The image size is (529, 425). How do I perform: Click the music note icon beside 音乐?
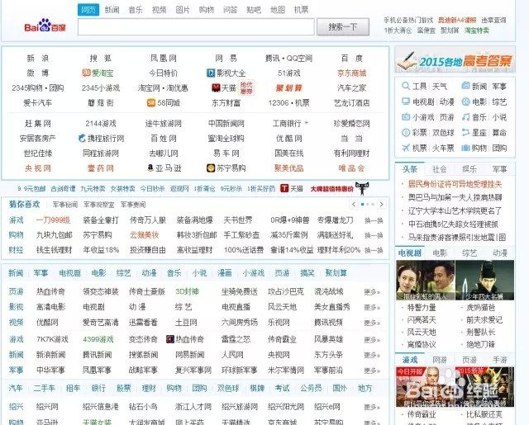[465, 117]
